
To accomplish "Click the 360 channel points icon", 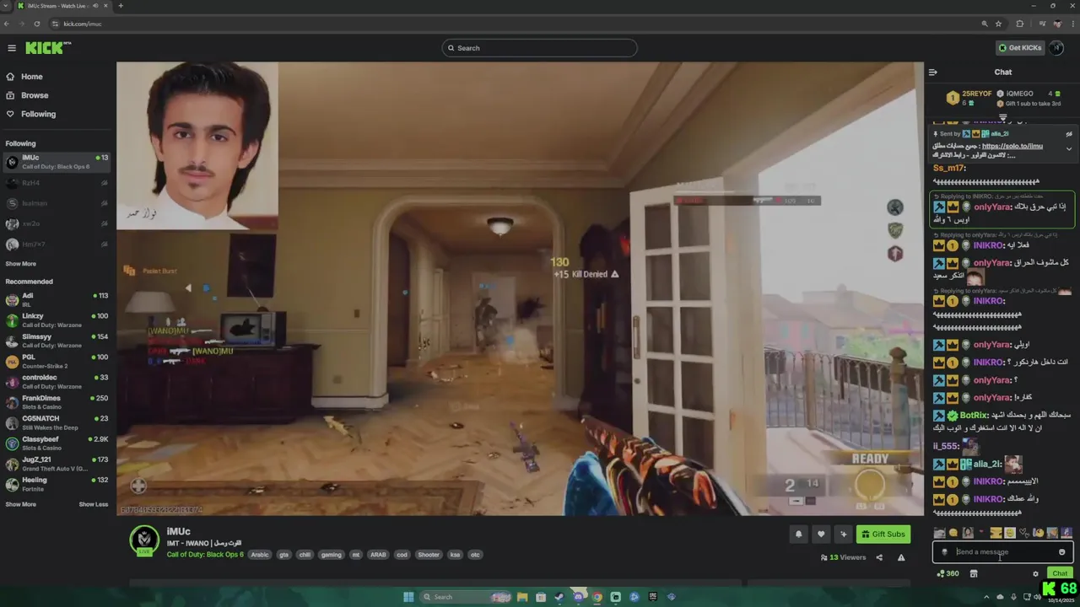I will pos(948,573).
